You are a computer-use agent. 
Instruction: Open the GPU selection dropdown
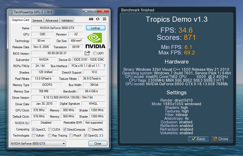pyautogui.click(x=38, y=144)
